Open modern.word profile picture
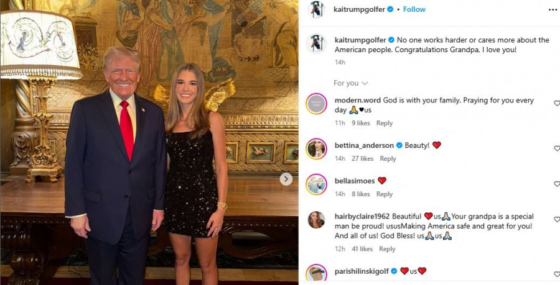This screenshot has height=285, width=560. pyautogui.click(x=316, y=104)
